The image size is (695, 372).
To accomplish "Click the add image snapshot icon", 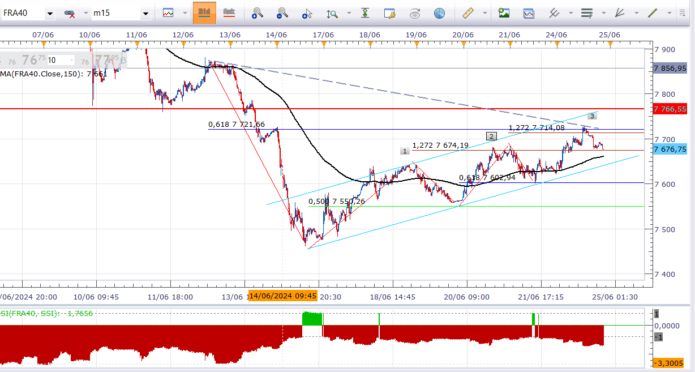I will pos(504,12).
